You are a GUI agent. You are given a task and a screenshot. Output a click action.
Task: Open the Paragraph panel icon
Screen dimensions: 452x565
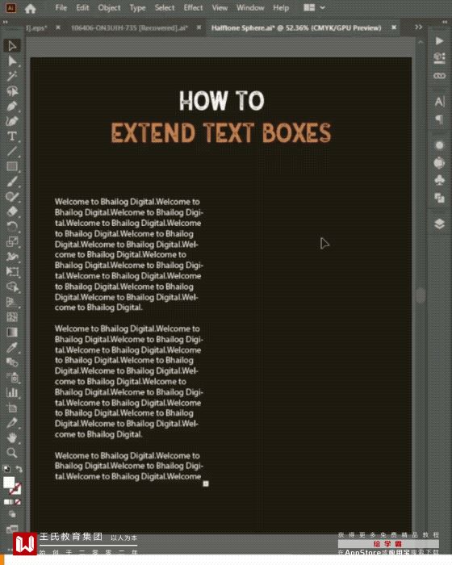pyautogui.click(x=439, y=119)
